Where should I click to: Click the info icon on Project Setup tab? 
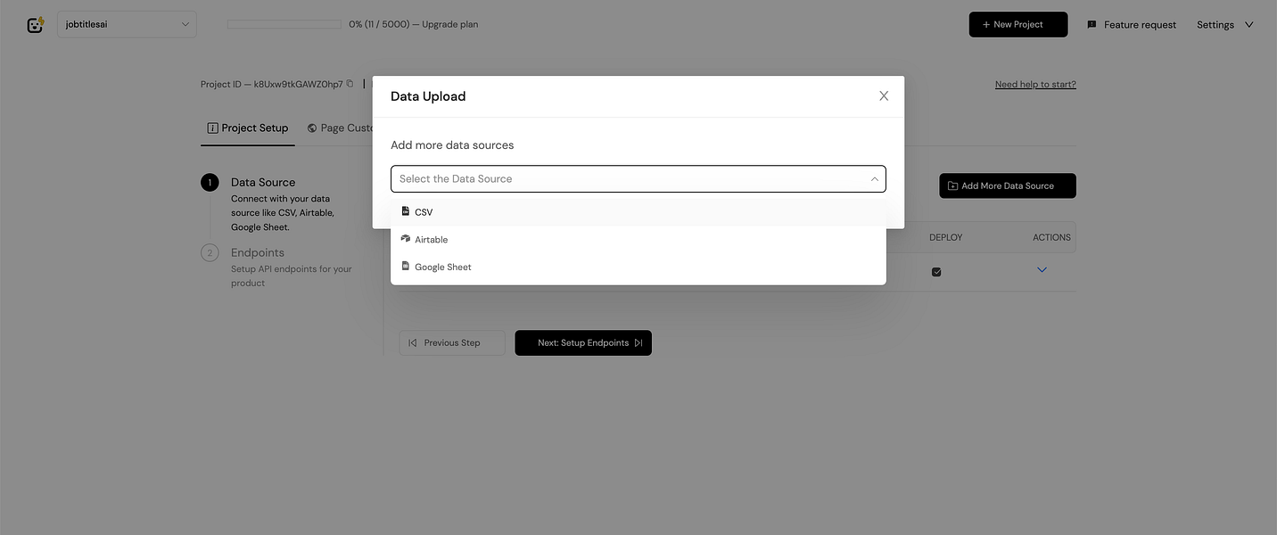(x=212, y=128)
